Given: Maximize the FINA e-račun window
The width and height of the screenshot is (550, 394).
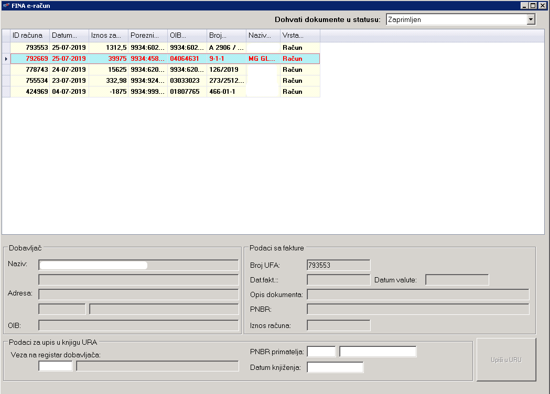Looking at the screenshot, I should (x=533, y=5).
